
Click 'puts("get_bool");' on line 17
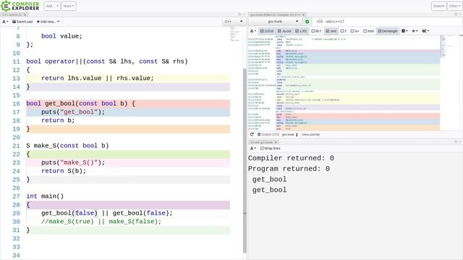pyautogui.click(x=73, y=112)
